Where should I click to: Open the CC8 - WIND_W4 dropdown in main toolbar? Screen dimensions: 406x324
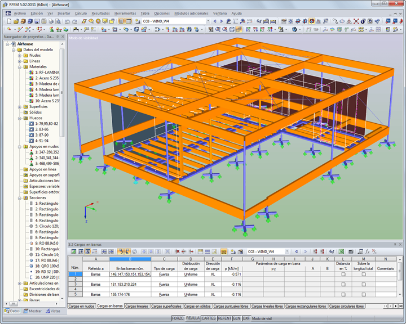208,21
